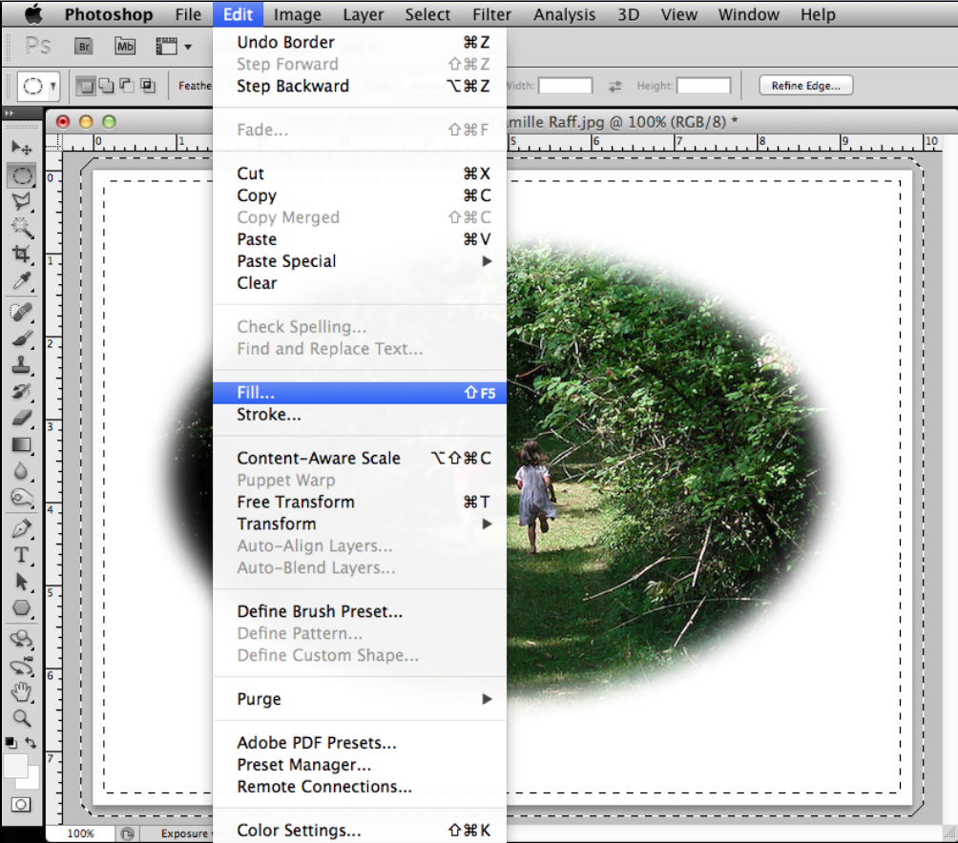
Task: Swap foreground and background colors
Action: [31, 742]
